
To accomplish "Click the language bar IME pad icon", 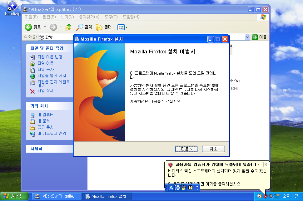I will (x=184, y=188).
